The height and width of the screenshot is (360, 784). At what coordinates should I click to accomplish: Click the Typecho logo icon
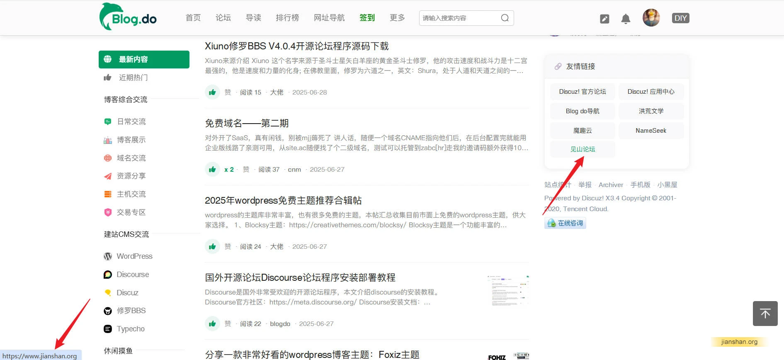tap(108, 329)
